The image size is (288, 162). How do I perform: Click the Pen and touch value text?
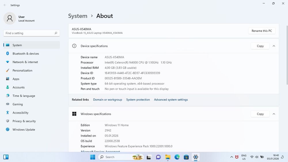(x=137, y=89)
